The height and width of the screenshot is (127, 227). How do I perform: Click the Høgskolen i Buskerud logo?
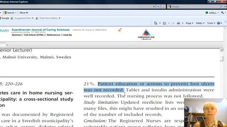click(x=146, y=35)
